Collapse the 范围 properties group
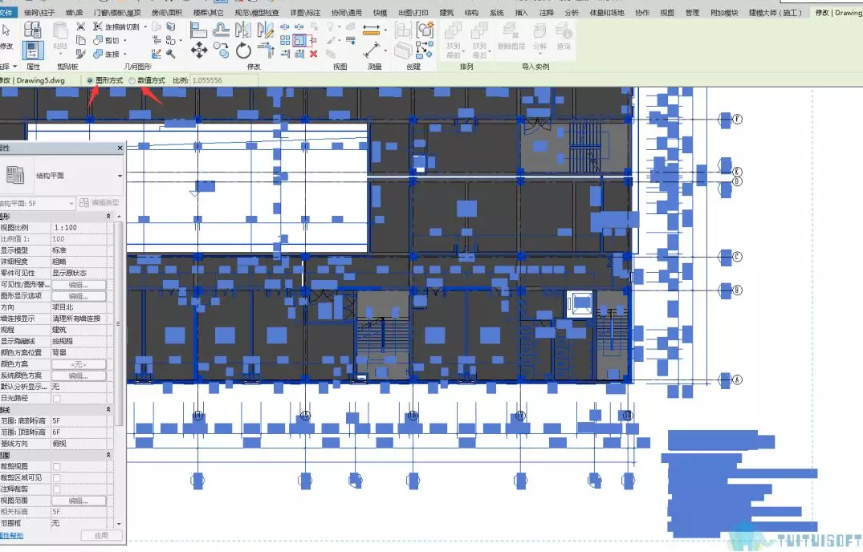This screenshot has height=552, width=863. click(x=108, y=455)
